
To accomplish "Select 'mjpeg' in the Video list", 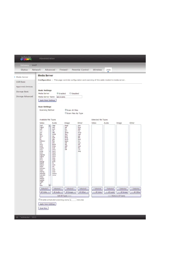I will click(x=42, y=155).
